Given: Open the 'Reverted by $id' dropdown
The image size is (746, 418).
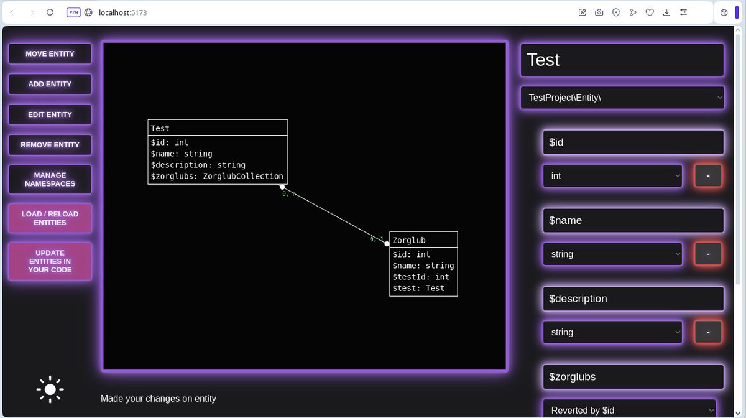Looking at the screenshot, I should click(x=629, y=409).
